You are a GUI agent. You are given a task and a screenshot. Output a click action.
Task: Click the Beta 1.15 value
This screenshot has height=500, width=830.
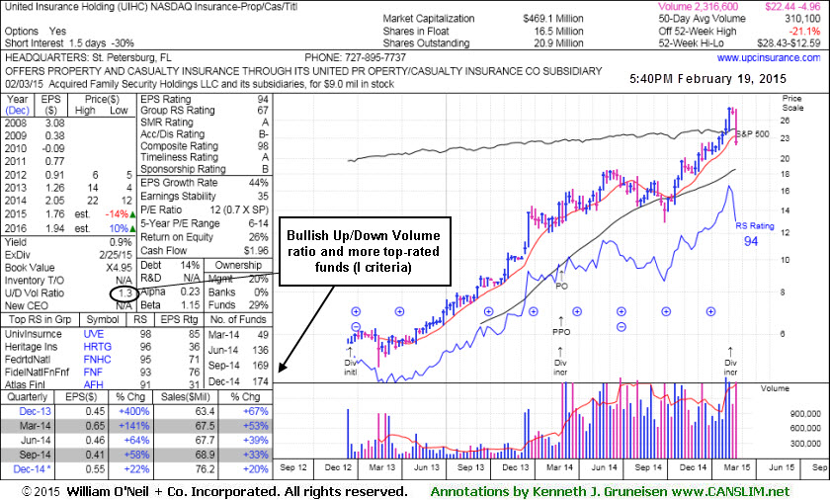[190, 305]
